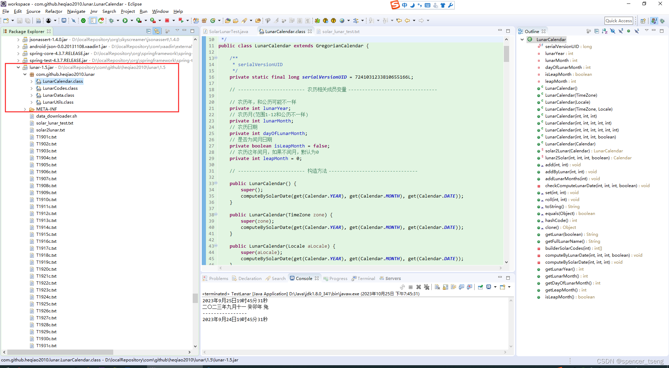Switch to SolarLunarTest.java editor tab
Screen dimensions: 669x368
[229, 31]
